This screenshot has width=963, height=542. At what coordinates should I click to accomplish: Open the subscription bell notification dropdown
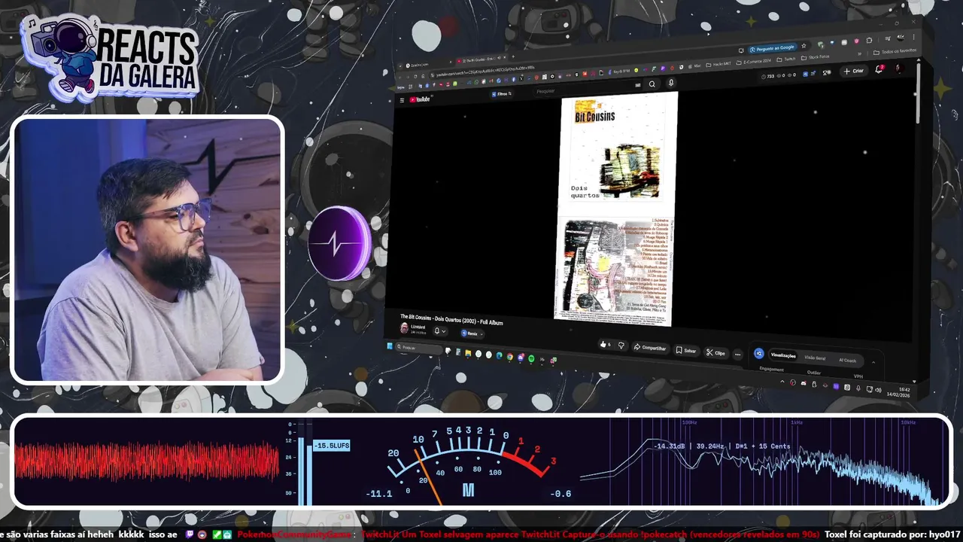pos(439,330)
